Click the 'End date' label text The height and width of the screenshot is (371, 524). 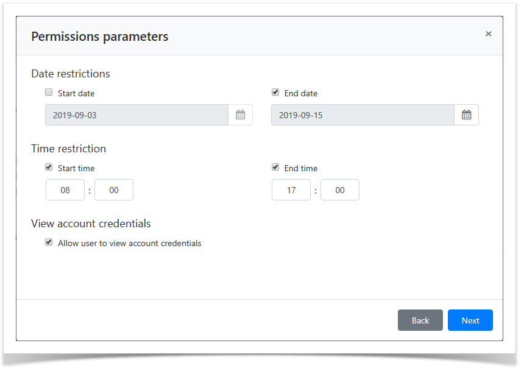301,94
